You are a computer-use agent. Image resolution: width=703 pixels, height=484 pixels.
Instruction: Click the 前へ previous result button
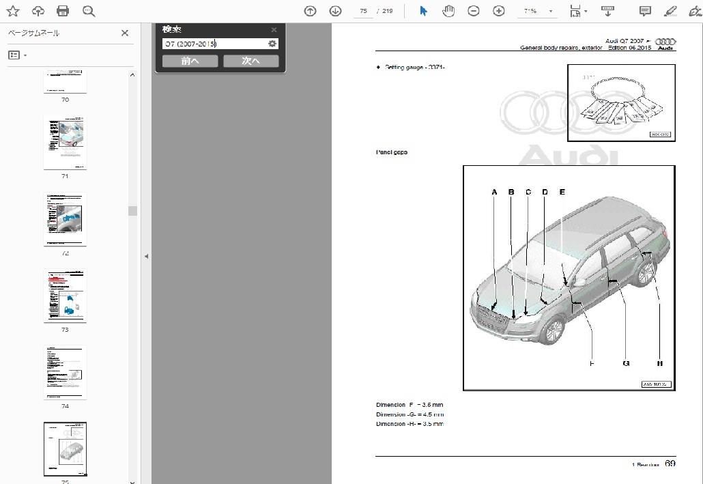pyautogui.click(x=190, y=61)
